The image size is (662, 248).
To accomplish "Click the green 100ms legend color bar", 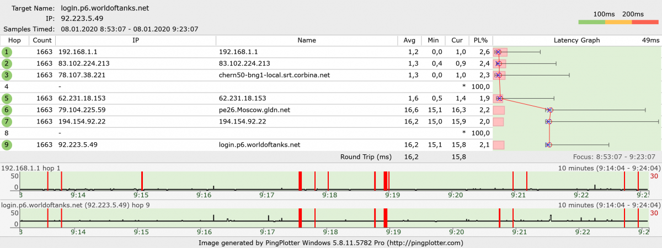I will [x=591, y=22].
